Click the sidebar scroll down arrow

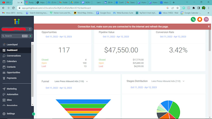point(32,105)
